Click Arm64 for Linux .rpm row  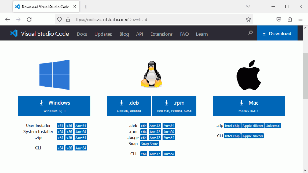(x=169, y=132)
